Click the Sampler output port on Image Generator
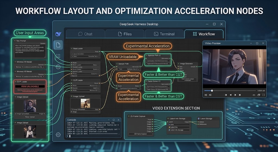278x152 pixels. [197, 67]
